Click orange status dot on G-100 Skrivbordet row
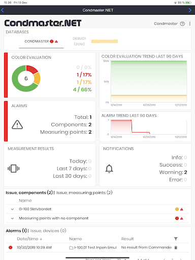The width and height of the screenshot is (195, 260). click(177, 209)
